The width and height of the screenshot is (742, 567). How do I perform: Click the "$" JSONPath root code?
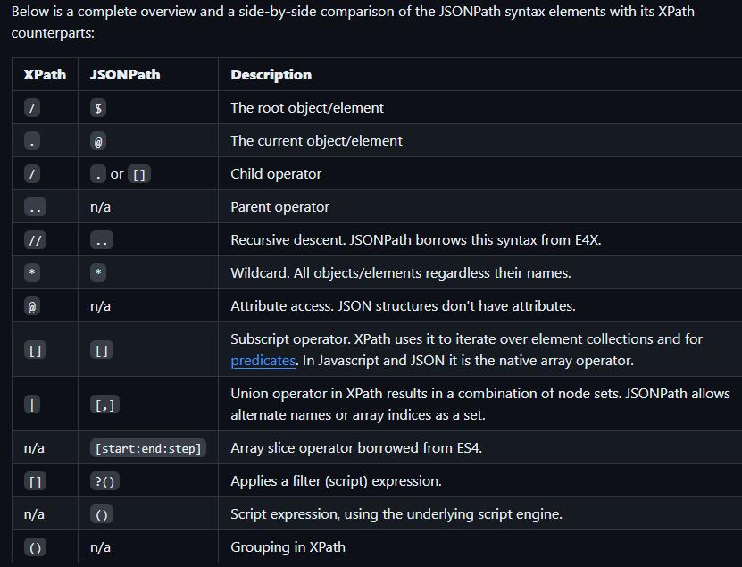(98, 108)
